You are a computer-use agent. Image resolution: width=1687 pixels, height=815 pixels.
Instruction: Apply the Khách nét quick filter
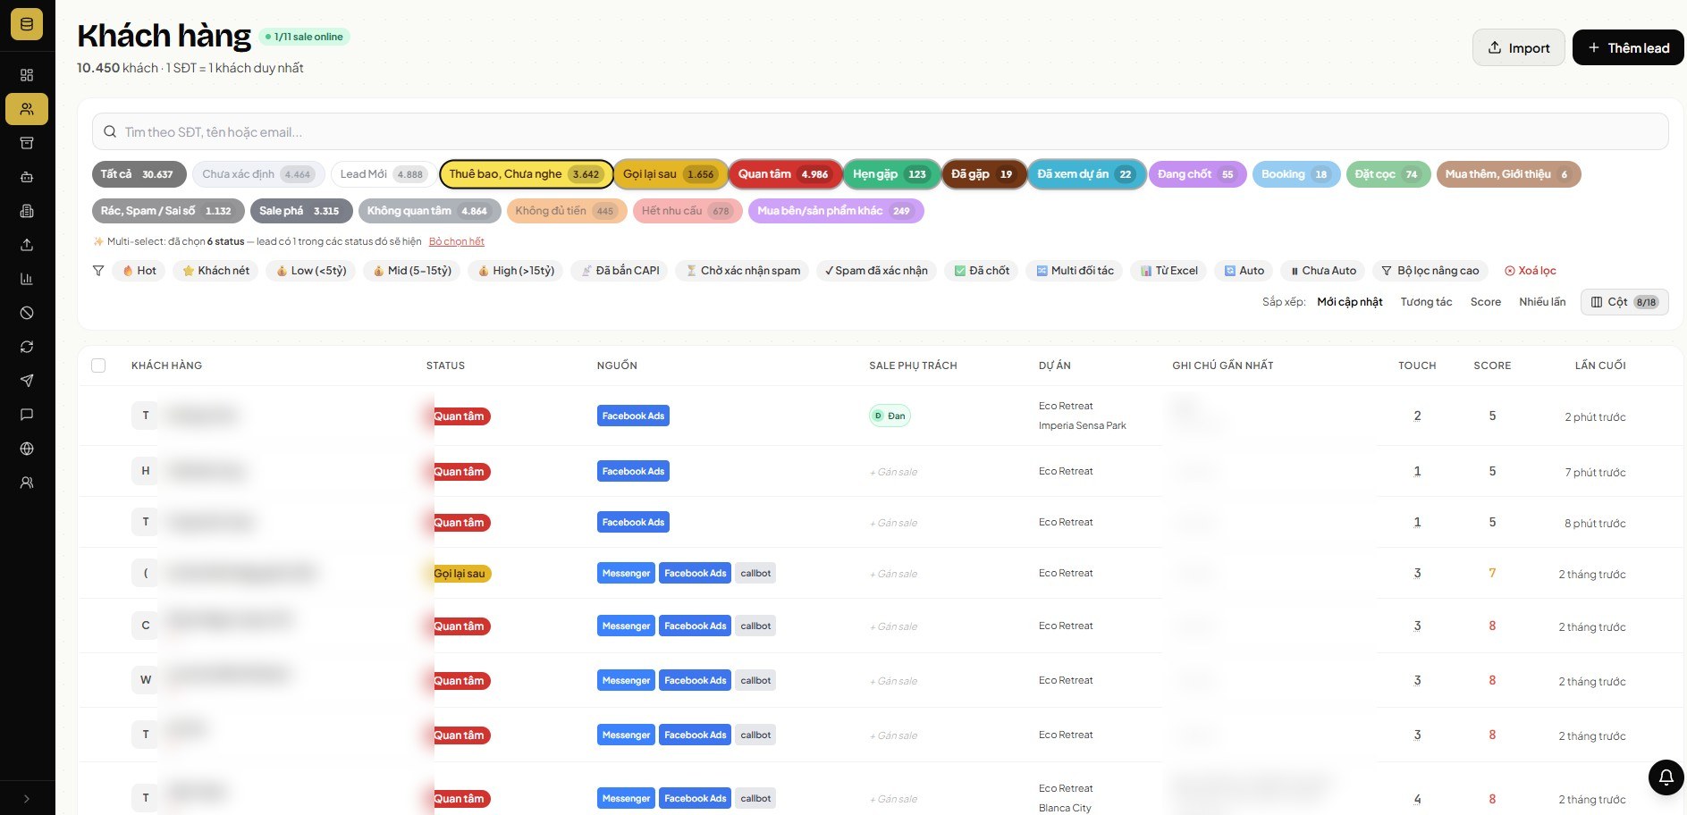click(x=215, y=271)
